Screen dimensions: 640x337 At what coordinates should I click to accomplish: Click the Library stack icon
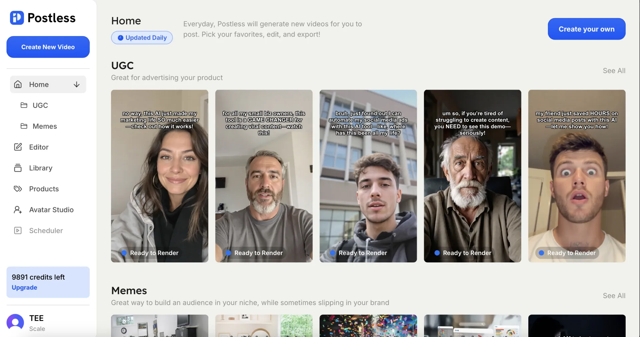coord(18,168)
